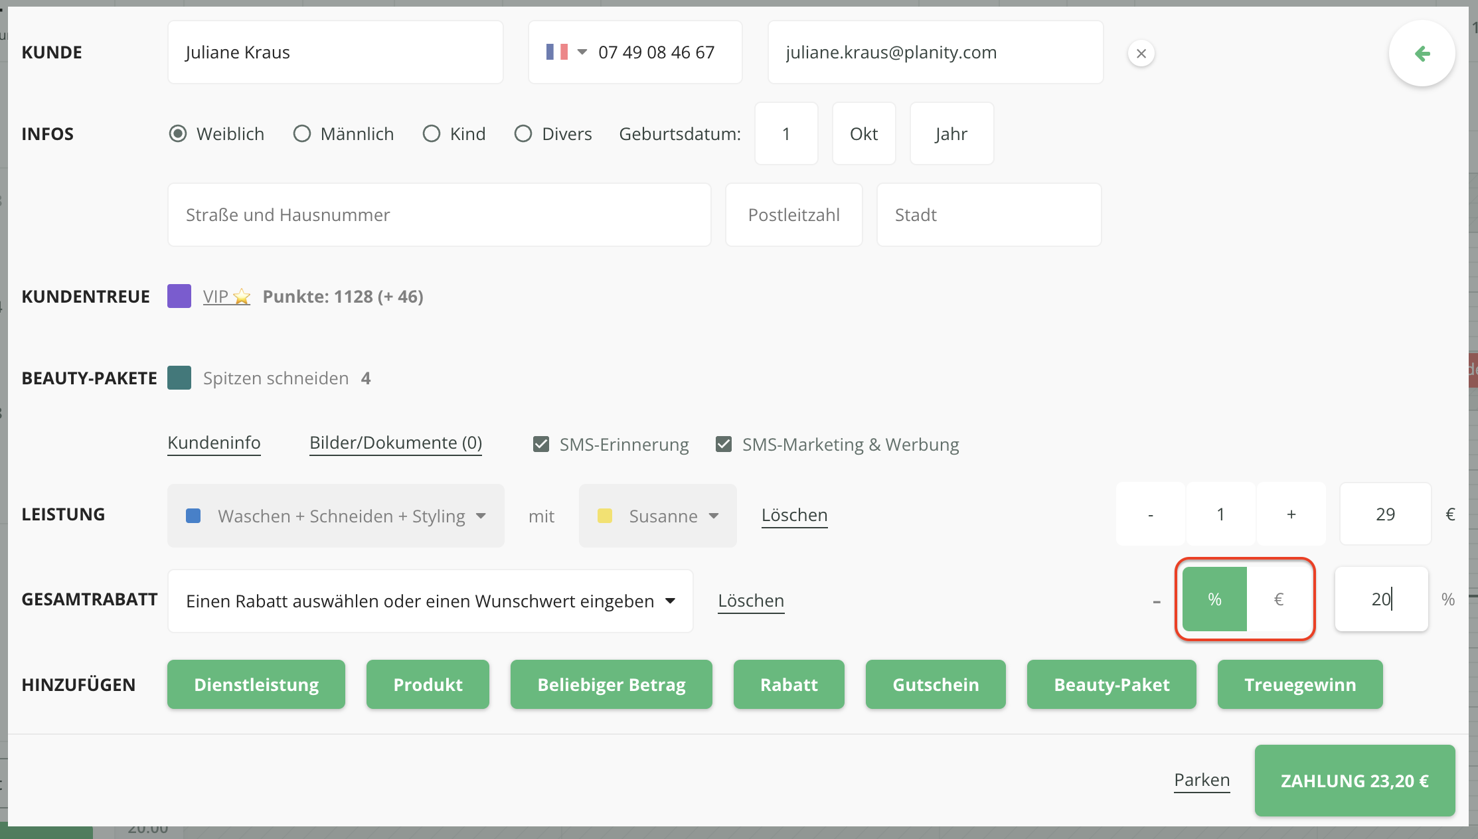The width and height of the screenshot is (1478, 839).
Task: Decrease service quantity with minus button
Action: point(1151,514)
